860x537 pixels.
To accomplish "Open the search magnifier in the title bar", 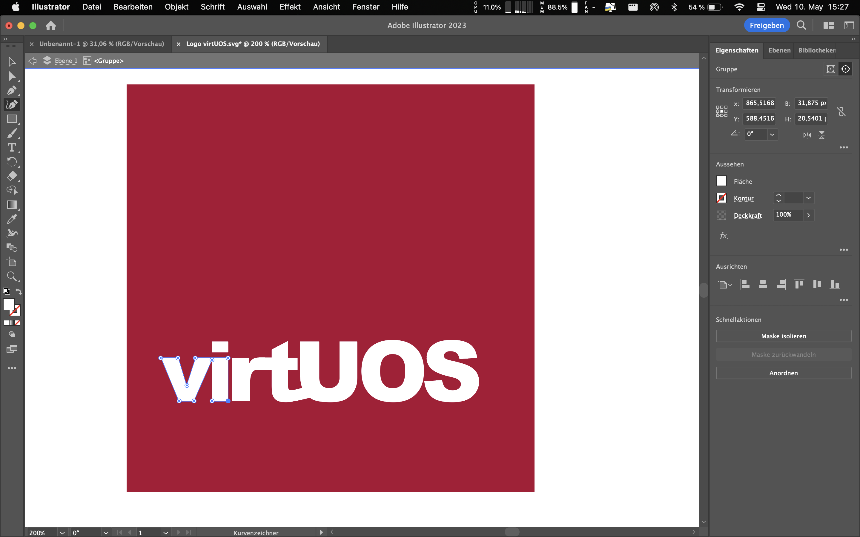I will [x=801, y=25].
